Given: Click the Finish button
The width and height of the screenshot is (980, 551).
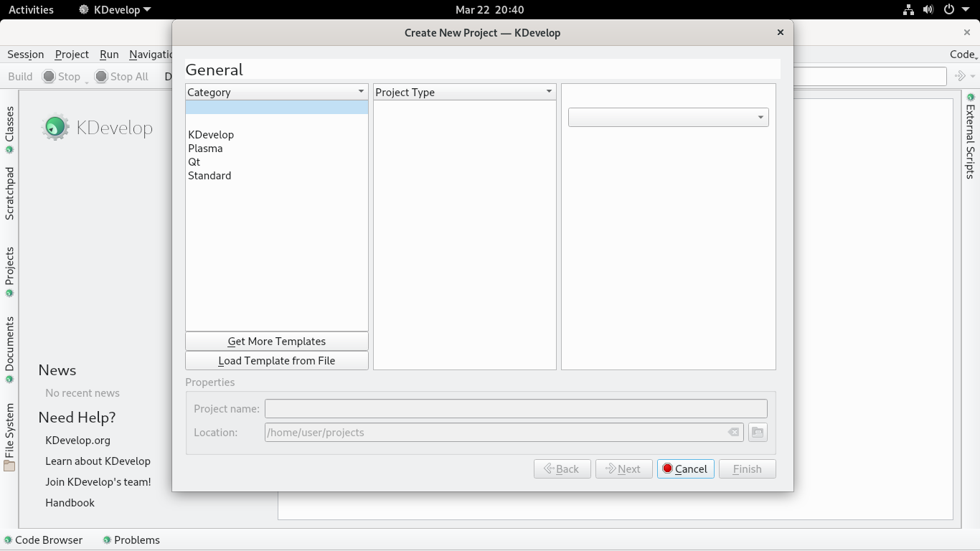Looking at the screenshot, I should [748, 469].
